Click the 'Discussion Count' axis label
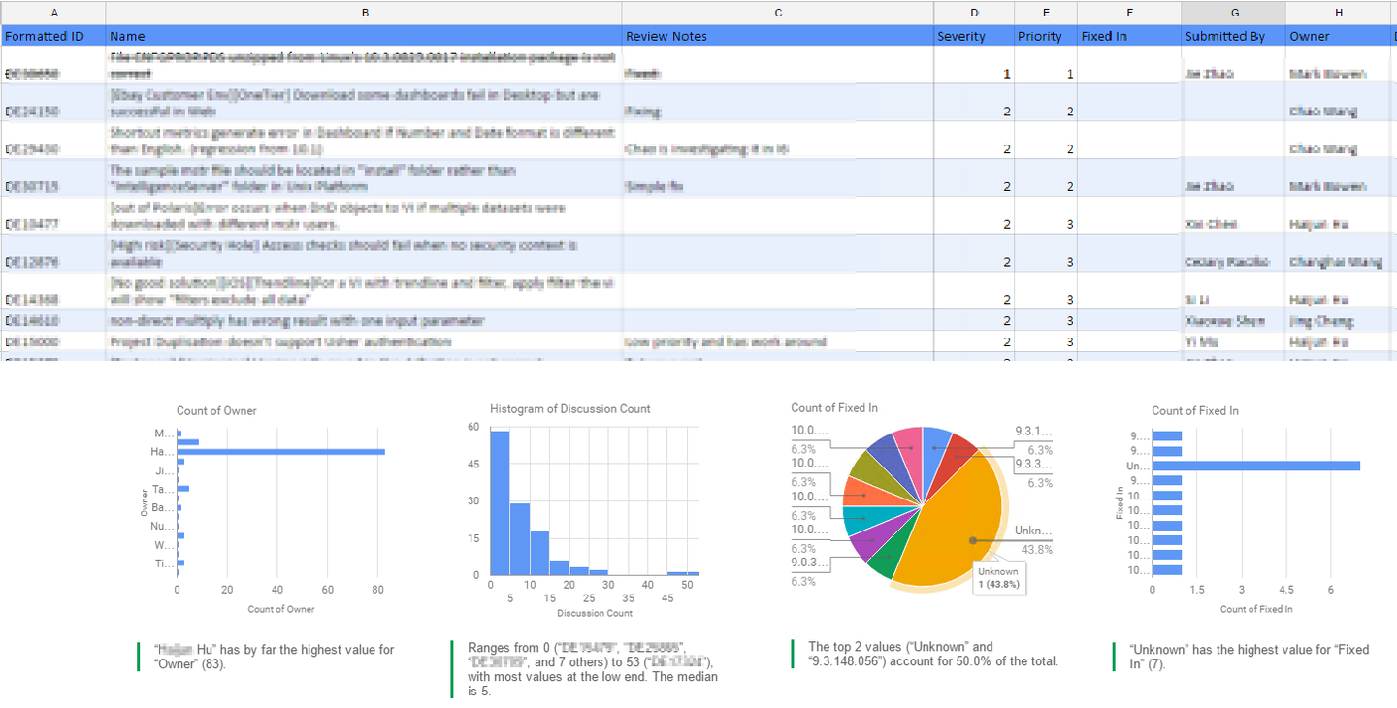Viewport: 1397px width, 708px height. pyautogui.click(x=595, y=613)
